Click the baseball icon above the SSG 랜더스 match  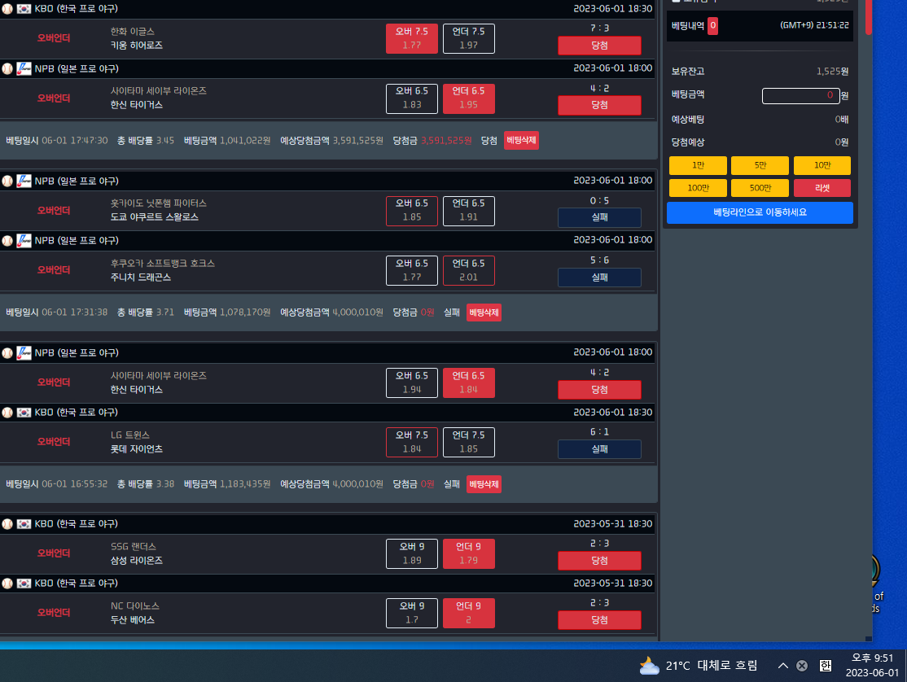[x=7, y=523]
